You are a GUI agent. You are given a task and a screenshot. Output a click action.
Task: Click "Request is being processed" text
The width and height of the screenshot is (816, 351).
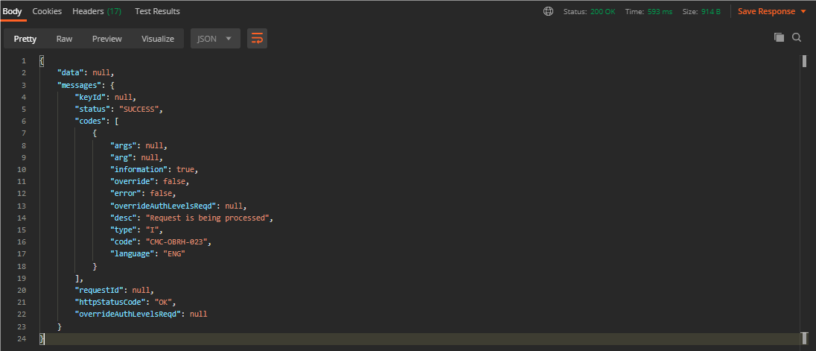(206, 218)
